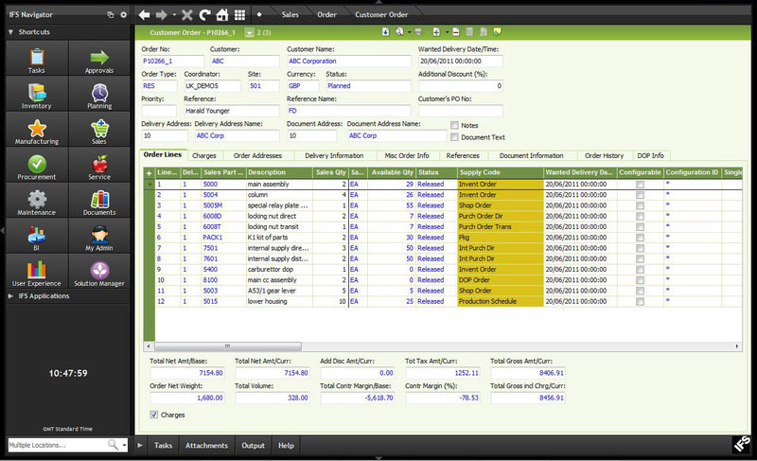Open the forward history dropdown arrow

click(174, 15)
